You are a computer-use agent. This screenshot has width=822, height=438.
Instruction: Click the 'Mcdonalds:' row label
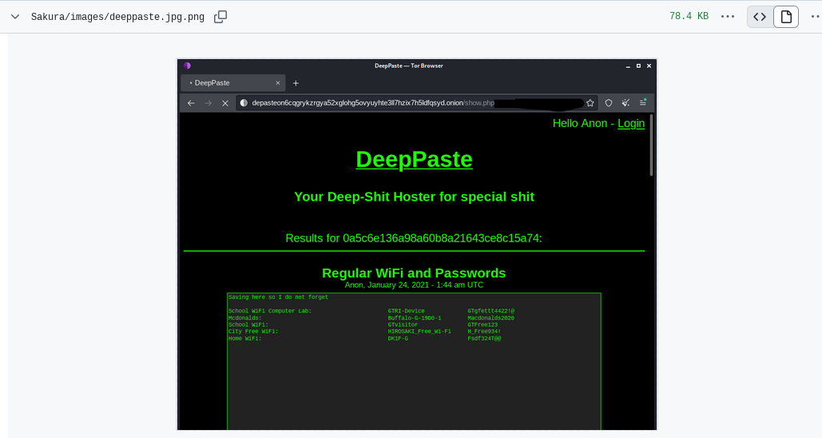point(244,318)
